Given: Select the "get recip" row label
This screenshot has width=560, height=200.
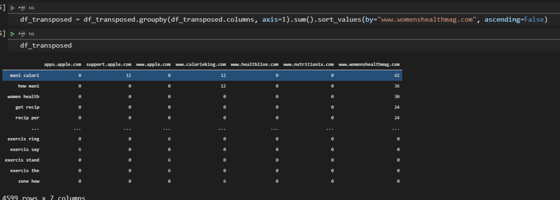Looking at the screenshot, I should (x=27, y=107).
